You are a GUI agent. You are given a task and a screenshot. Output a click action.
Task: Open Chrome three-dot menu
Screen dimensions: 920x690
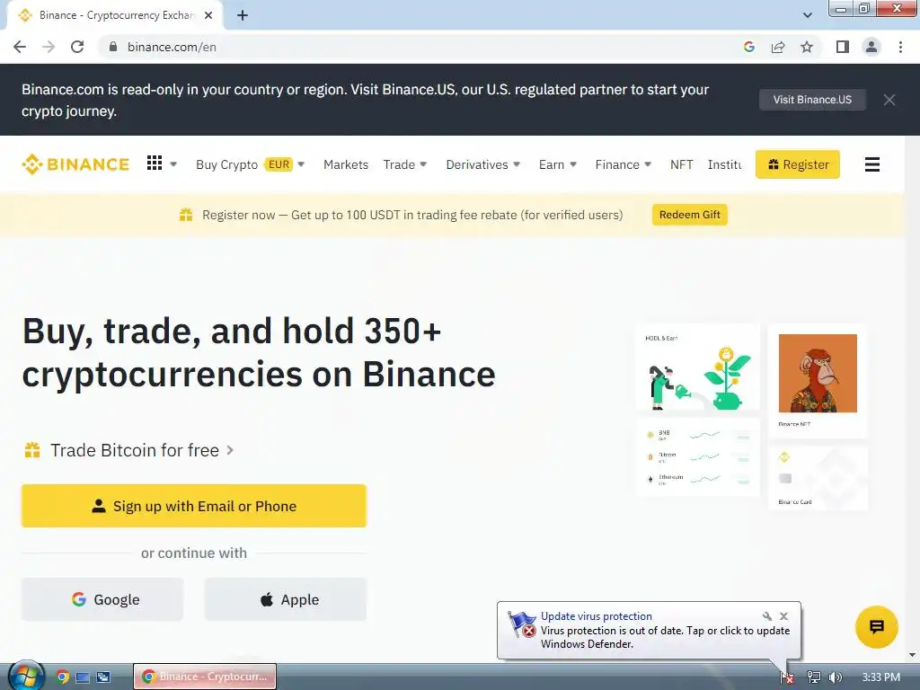[x=900, y=47]
